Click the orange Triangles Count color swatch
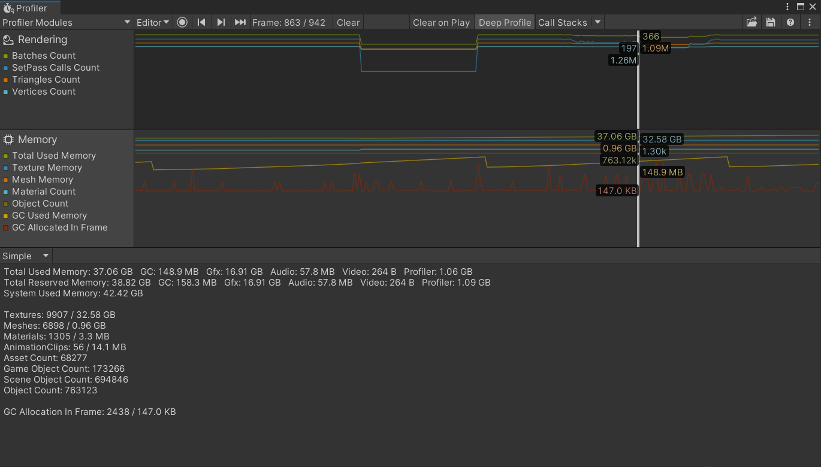The height and width of the screenshot is (467, 821). pos(7,79)
